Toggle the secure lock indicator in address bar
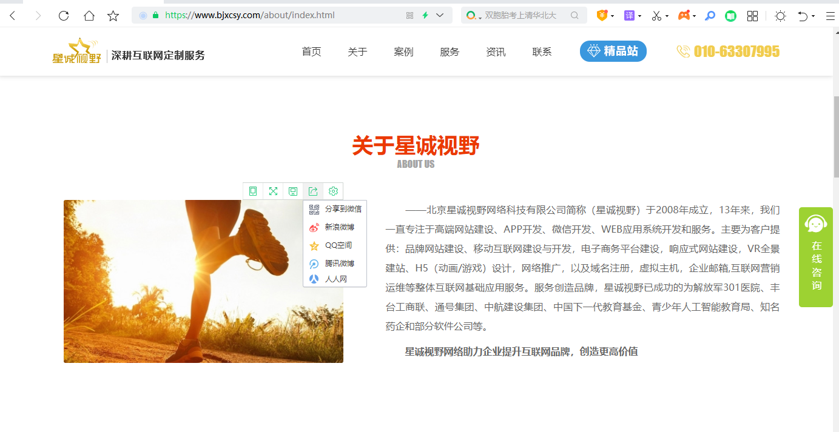Viewport: 839px width, 432px height. pyautogui.click(x=155, y=15)
